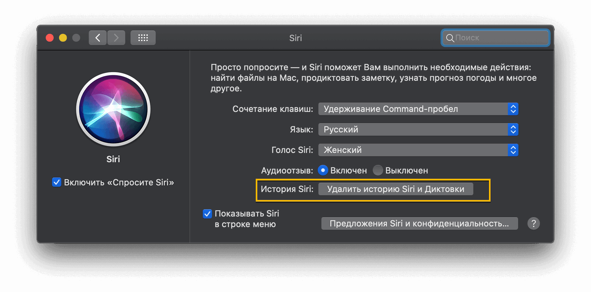Click the stepper arrows next to Язык dropdown

(x=513, y=129)
